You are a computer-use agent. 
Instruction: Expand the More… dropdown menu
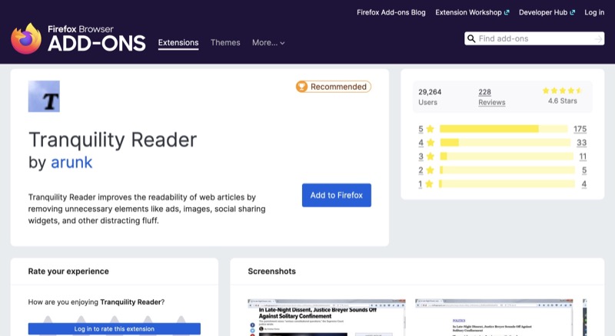click(x=268, y=43)
